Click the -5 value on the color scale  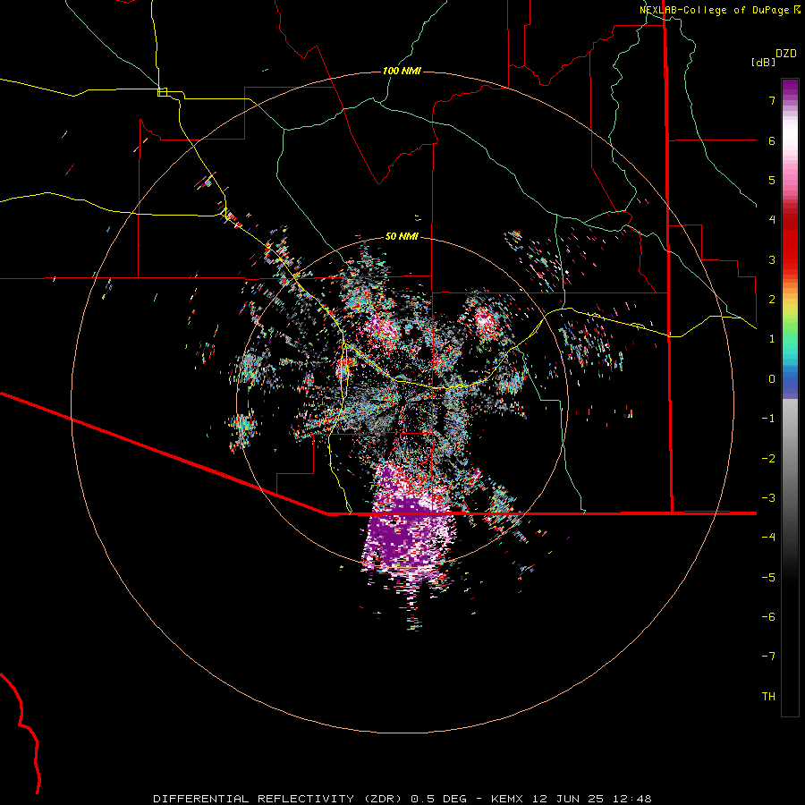coord(768,578)
